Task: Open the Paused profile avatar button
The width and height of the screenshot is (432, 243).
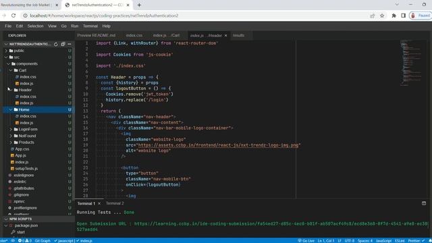Action: [x=421, y=16]
